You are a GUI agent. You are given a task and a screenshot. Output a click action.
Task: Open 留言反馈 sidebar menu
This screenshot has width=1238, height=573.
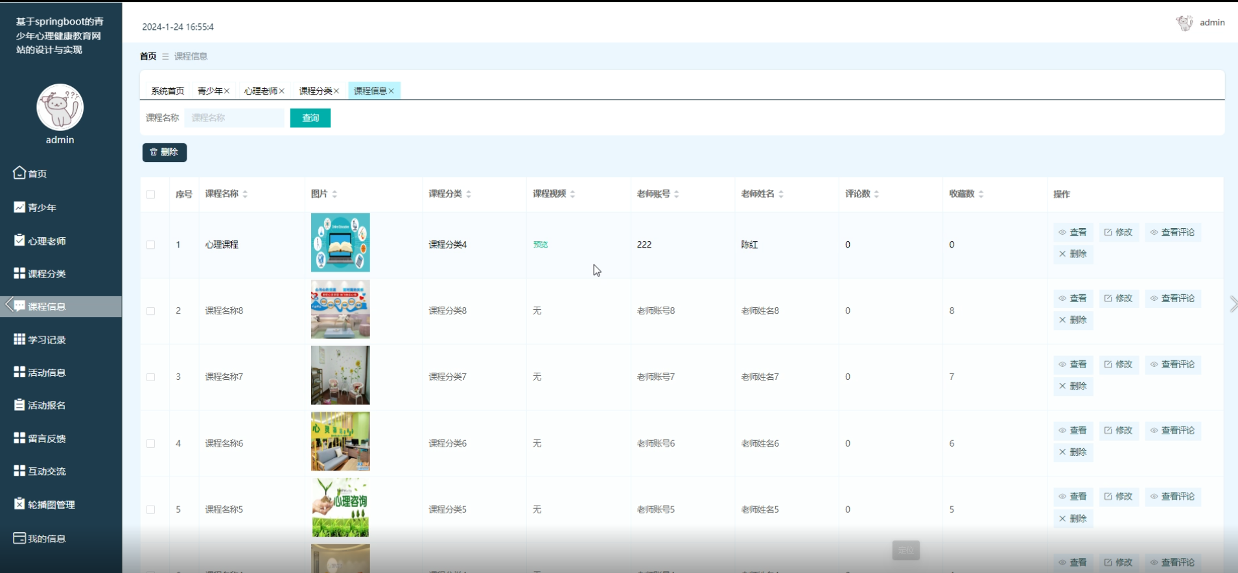point(40,438)
